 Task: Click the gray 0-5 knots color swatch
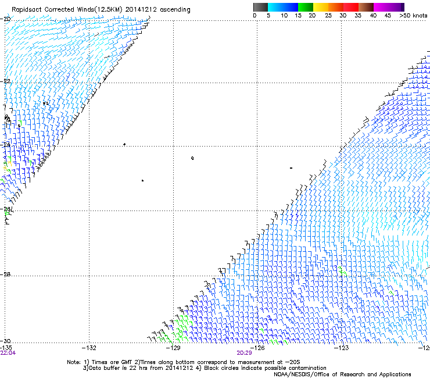pos(260,7)
